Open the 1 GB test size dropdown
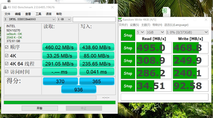Viewport: 213px width, 118px height. pyautogui.click(x=64, y=19)
